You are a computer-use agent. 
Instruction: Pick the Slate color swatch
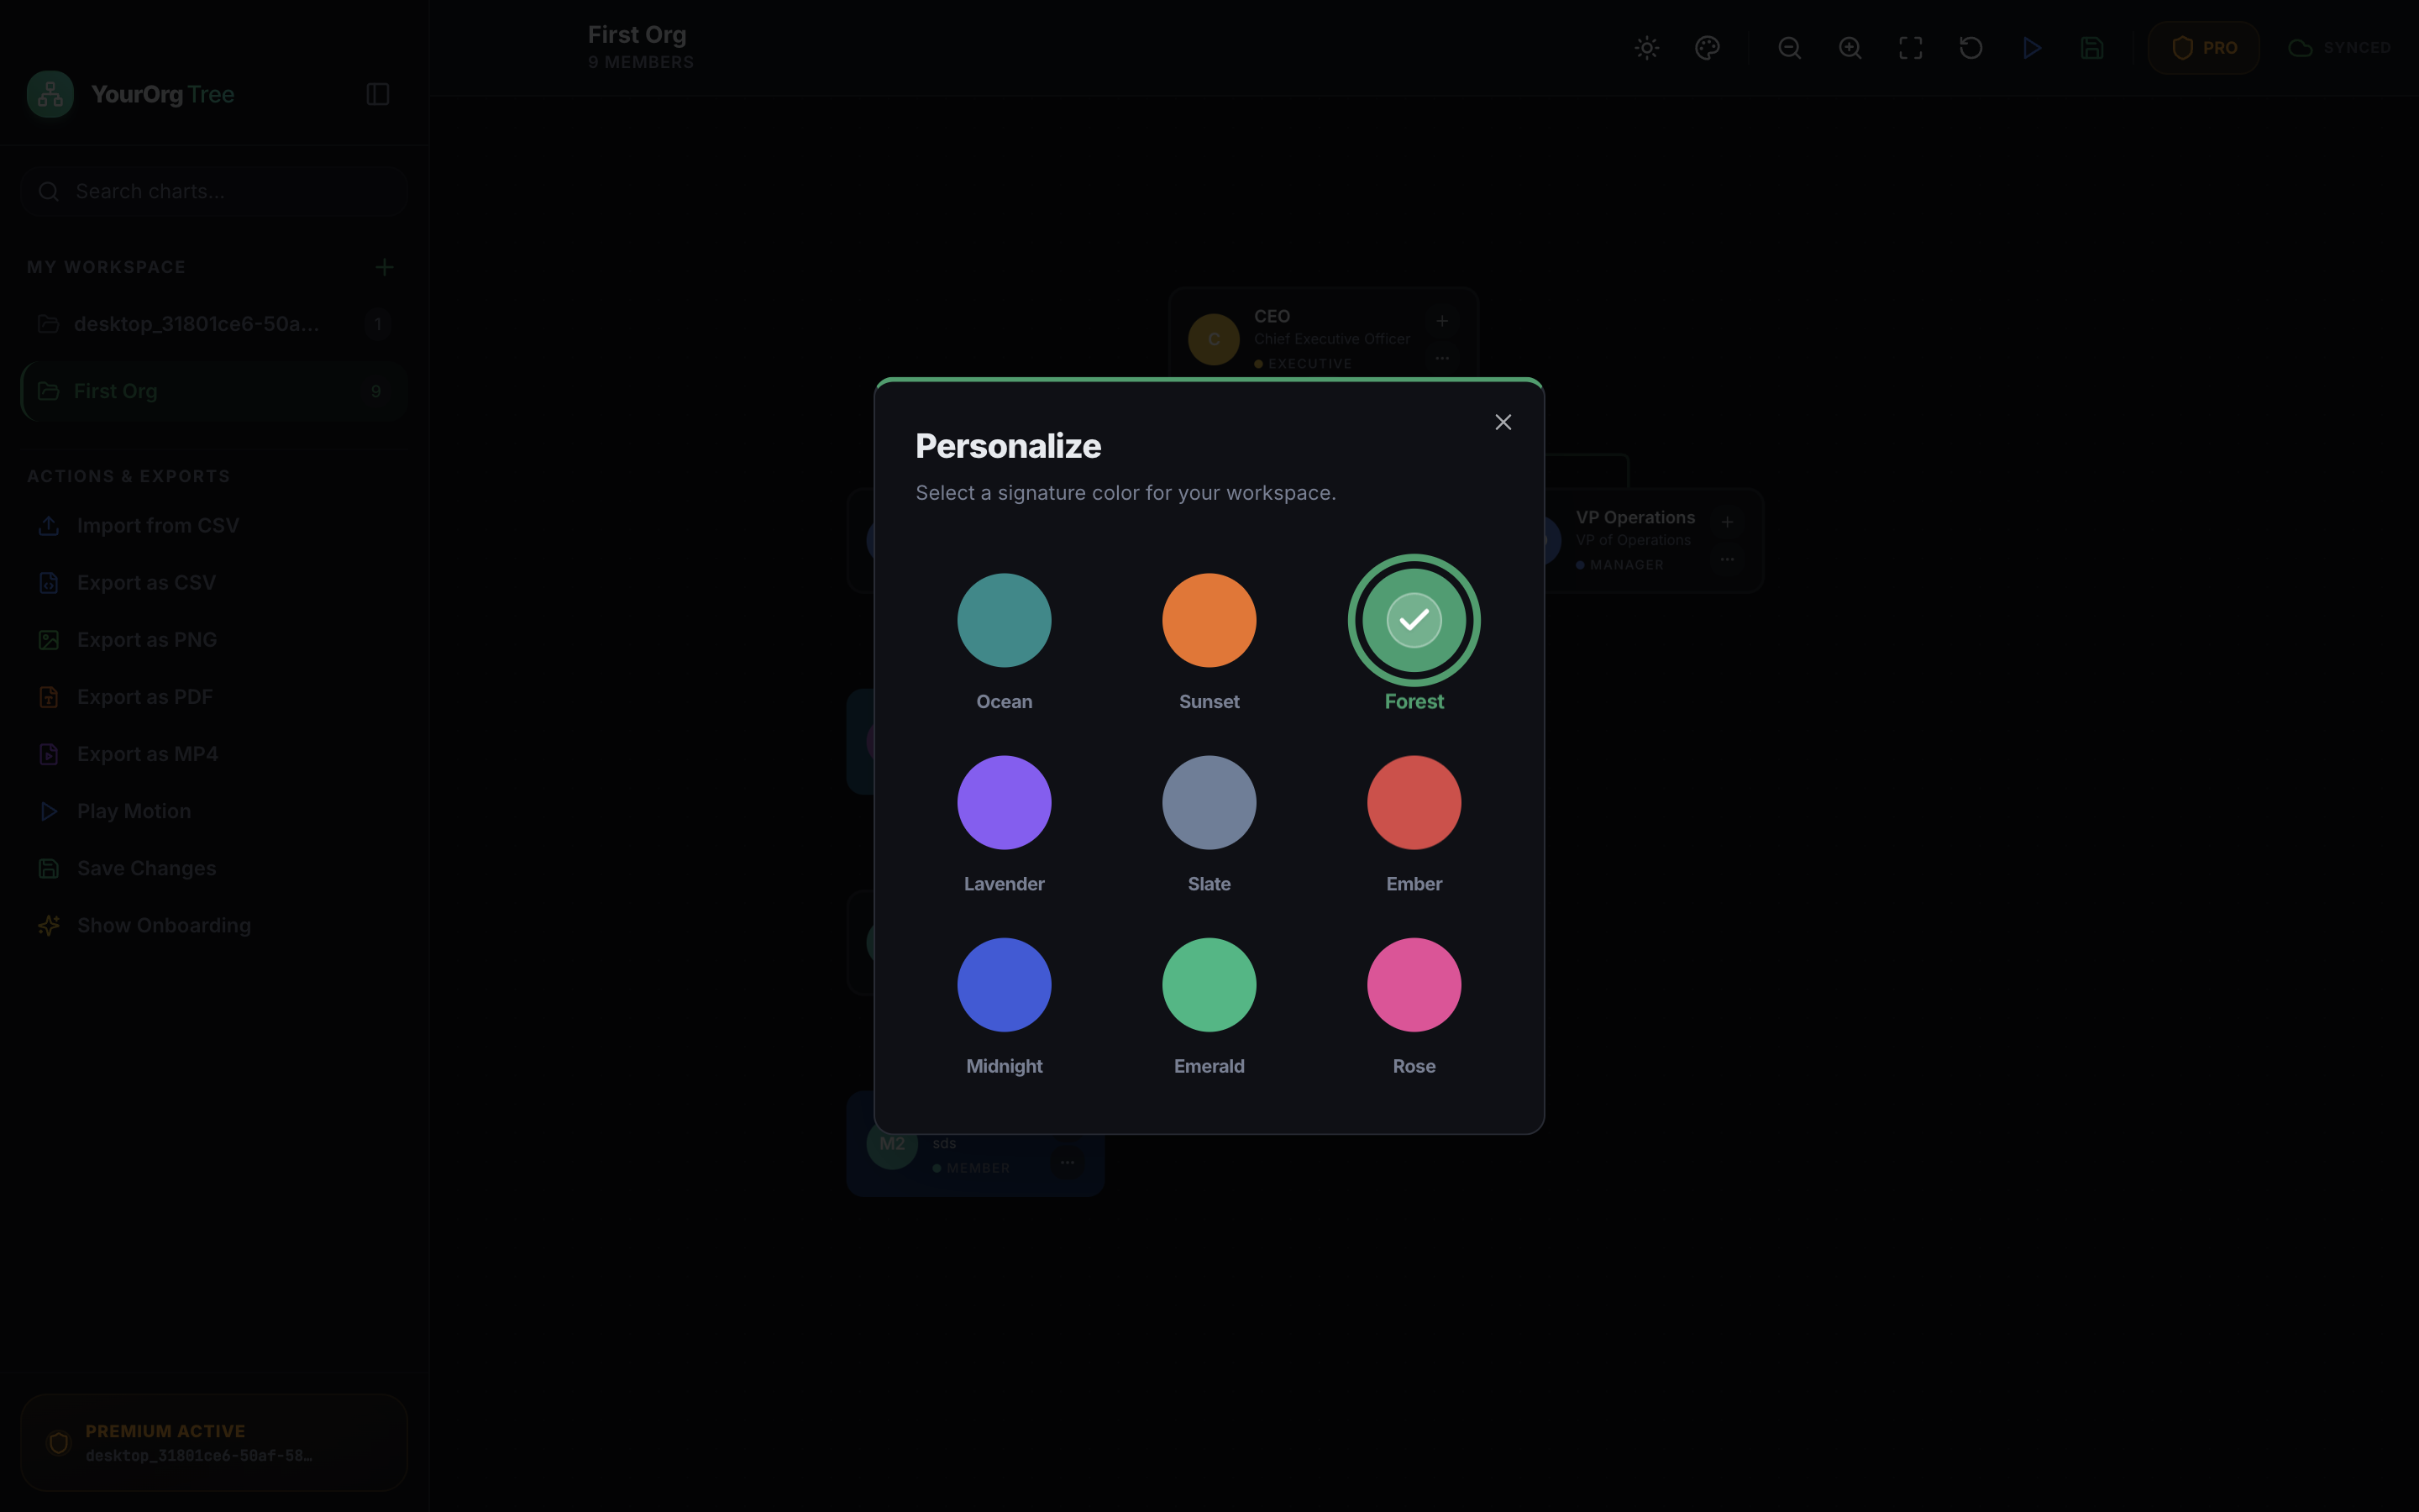coord(1209,802)
